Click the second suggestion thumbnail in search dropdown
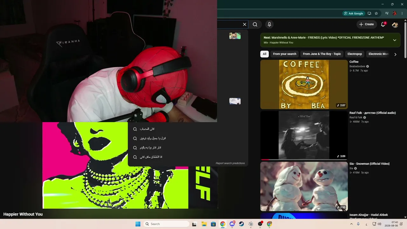407x229 pixels. click(235, 101)
